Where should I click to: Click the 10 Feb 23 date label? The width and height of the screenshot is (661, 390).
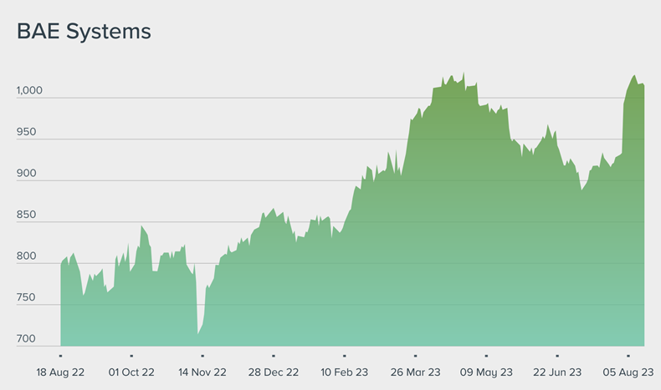click(x=345, y=372)
